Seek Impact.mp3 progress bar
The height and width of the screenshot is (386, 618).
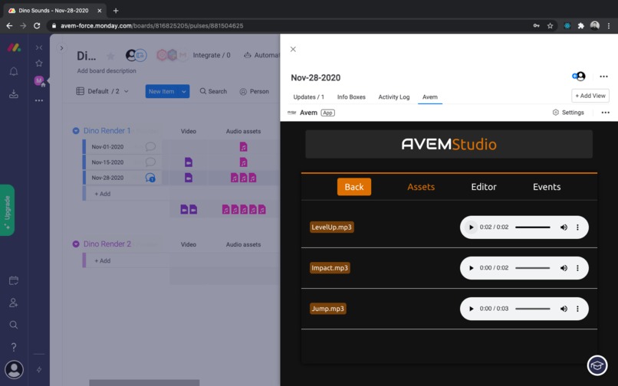pyautogui.click(x=532, y=268)
